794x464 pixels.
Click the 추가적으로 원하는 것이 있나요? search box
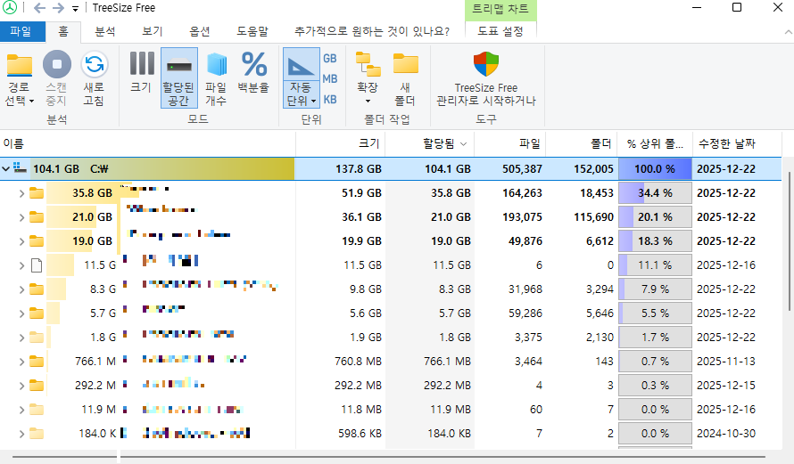coord(372,31)
